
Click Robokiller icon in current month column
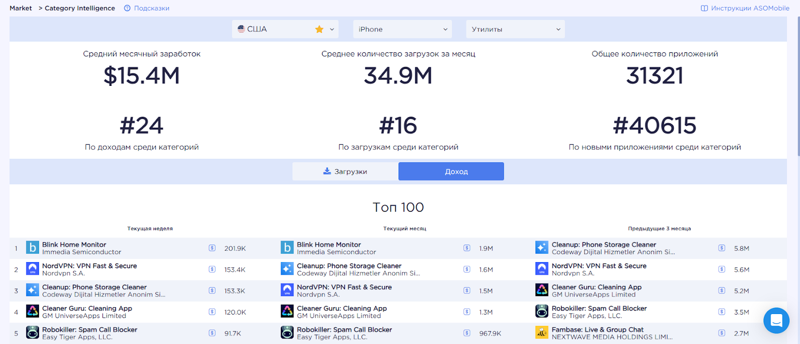click(x=287, y=333)
